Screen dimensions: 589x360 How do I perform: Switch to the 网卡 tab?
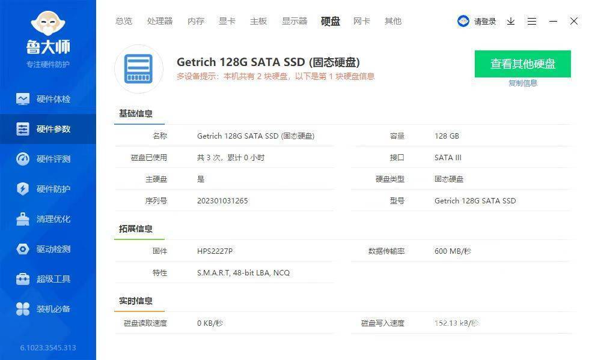[361, 21]
